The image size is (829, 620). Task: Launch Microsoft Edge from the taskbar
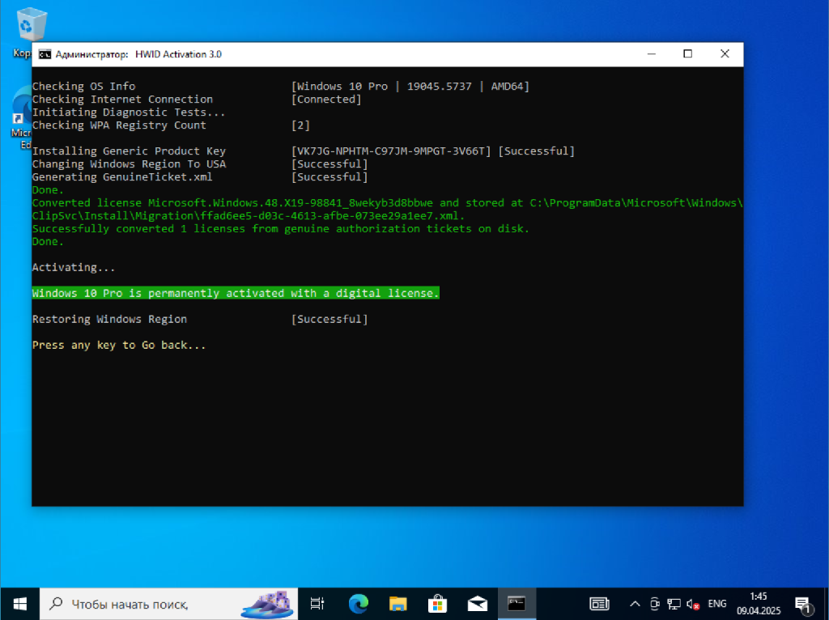tap(359, 604)
